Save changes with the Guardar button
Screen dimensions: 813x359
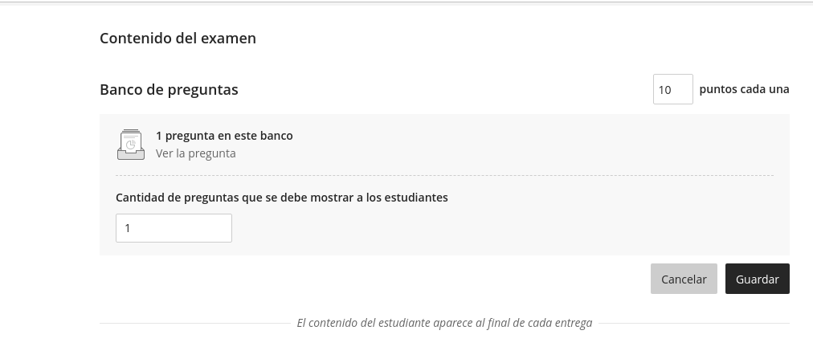(x=757, y=279)
